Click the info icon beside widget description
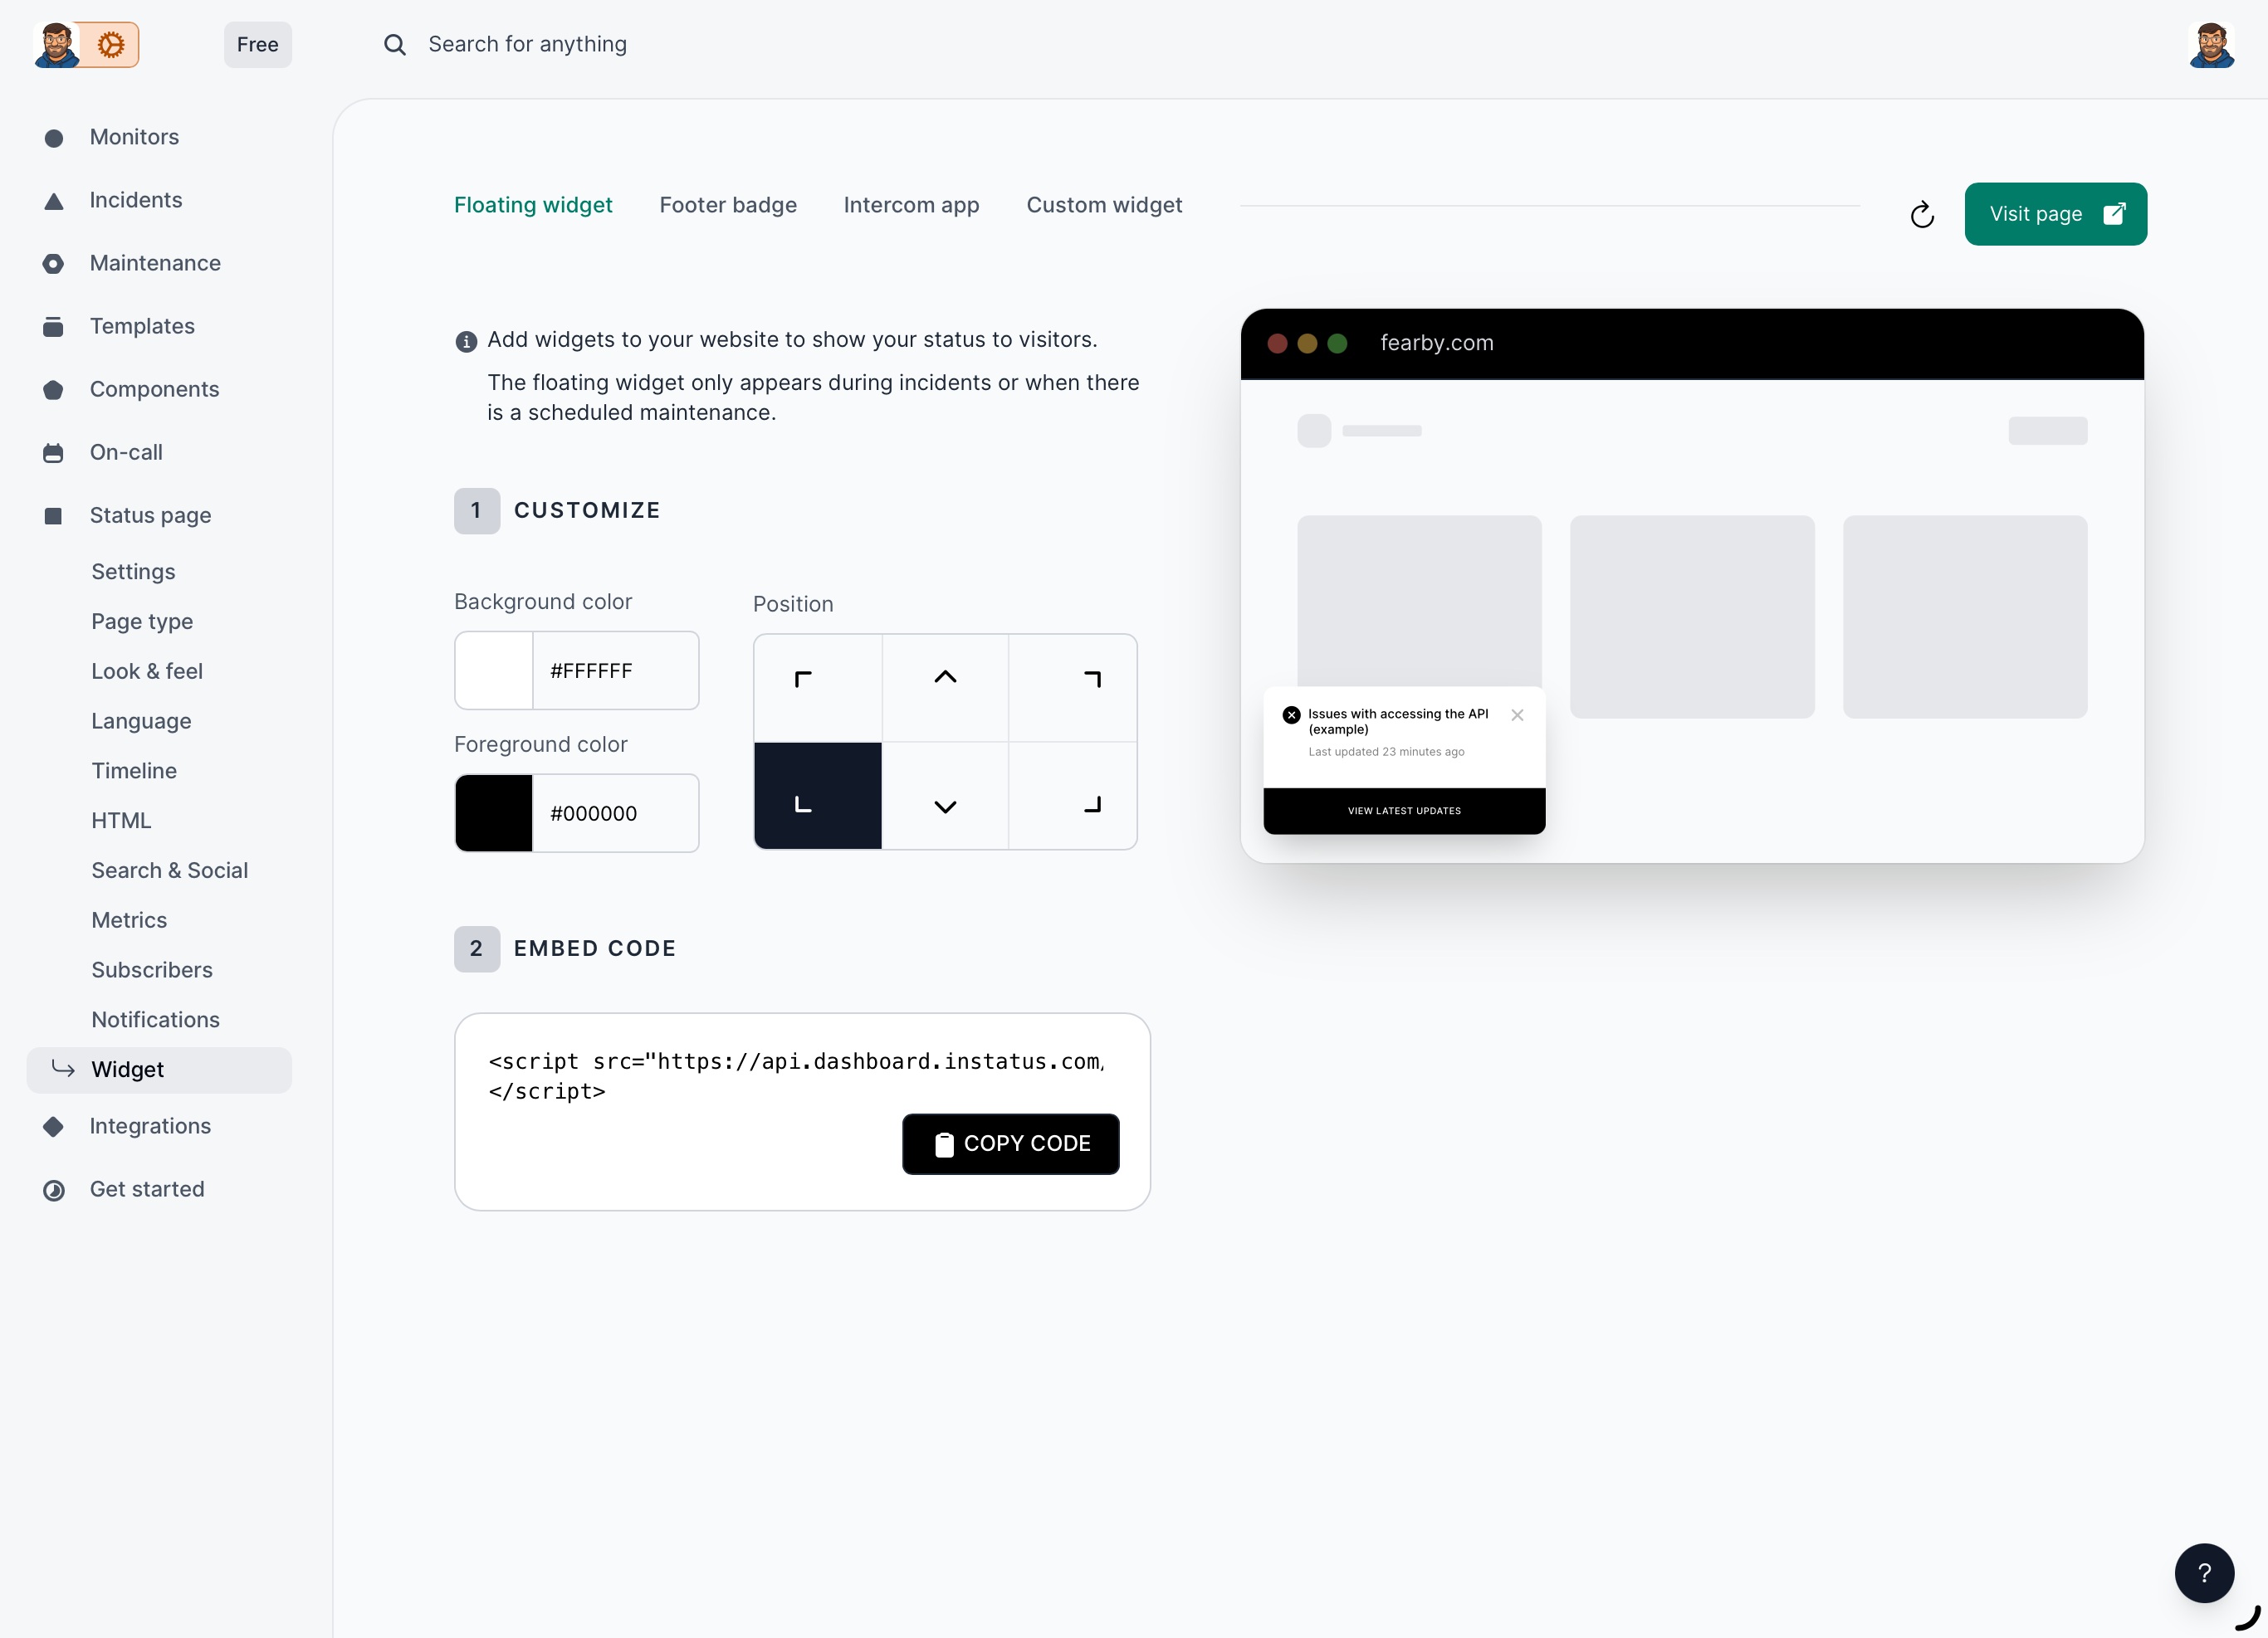The width and height of the screenshot is (2268, 1638). click(x=466, y=342)
